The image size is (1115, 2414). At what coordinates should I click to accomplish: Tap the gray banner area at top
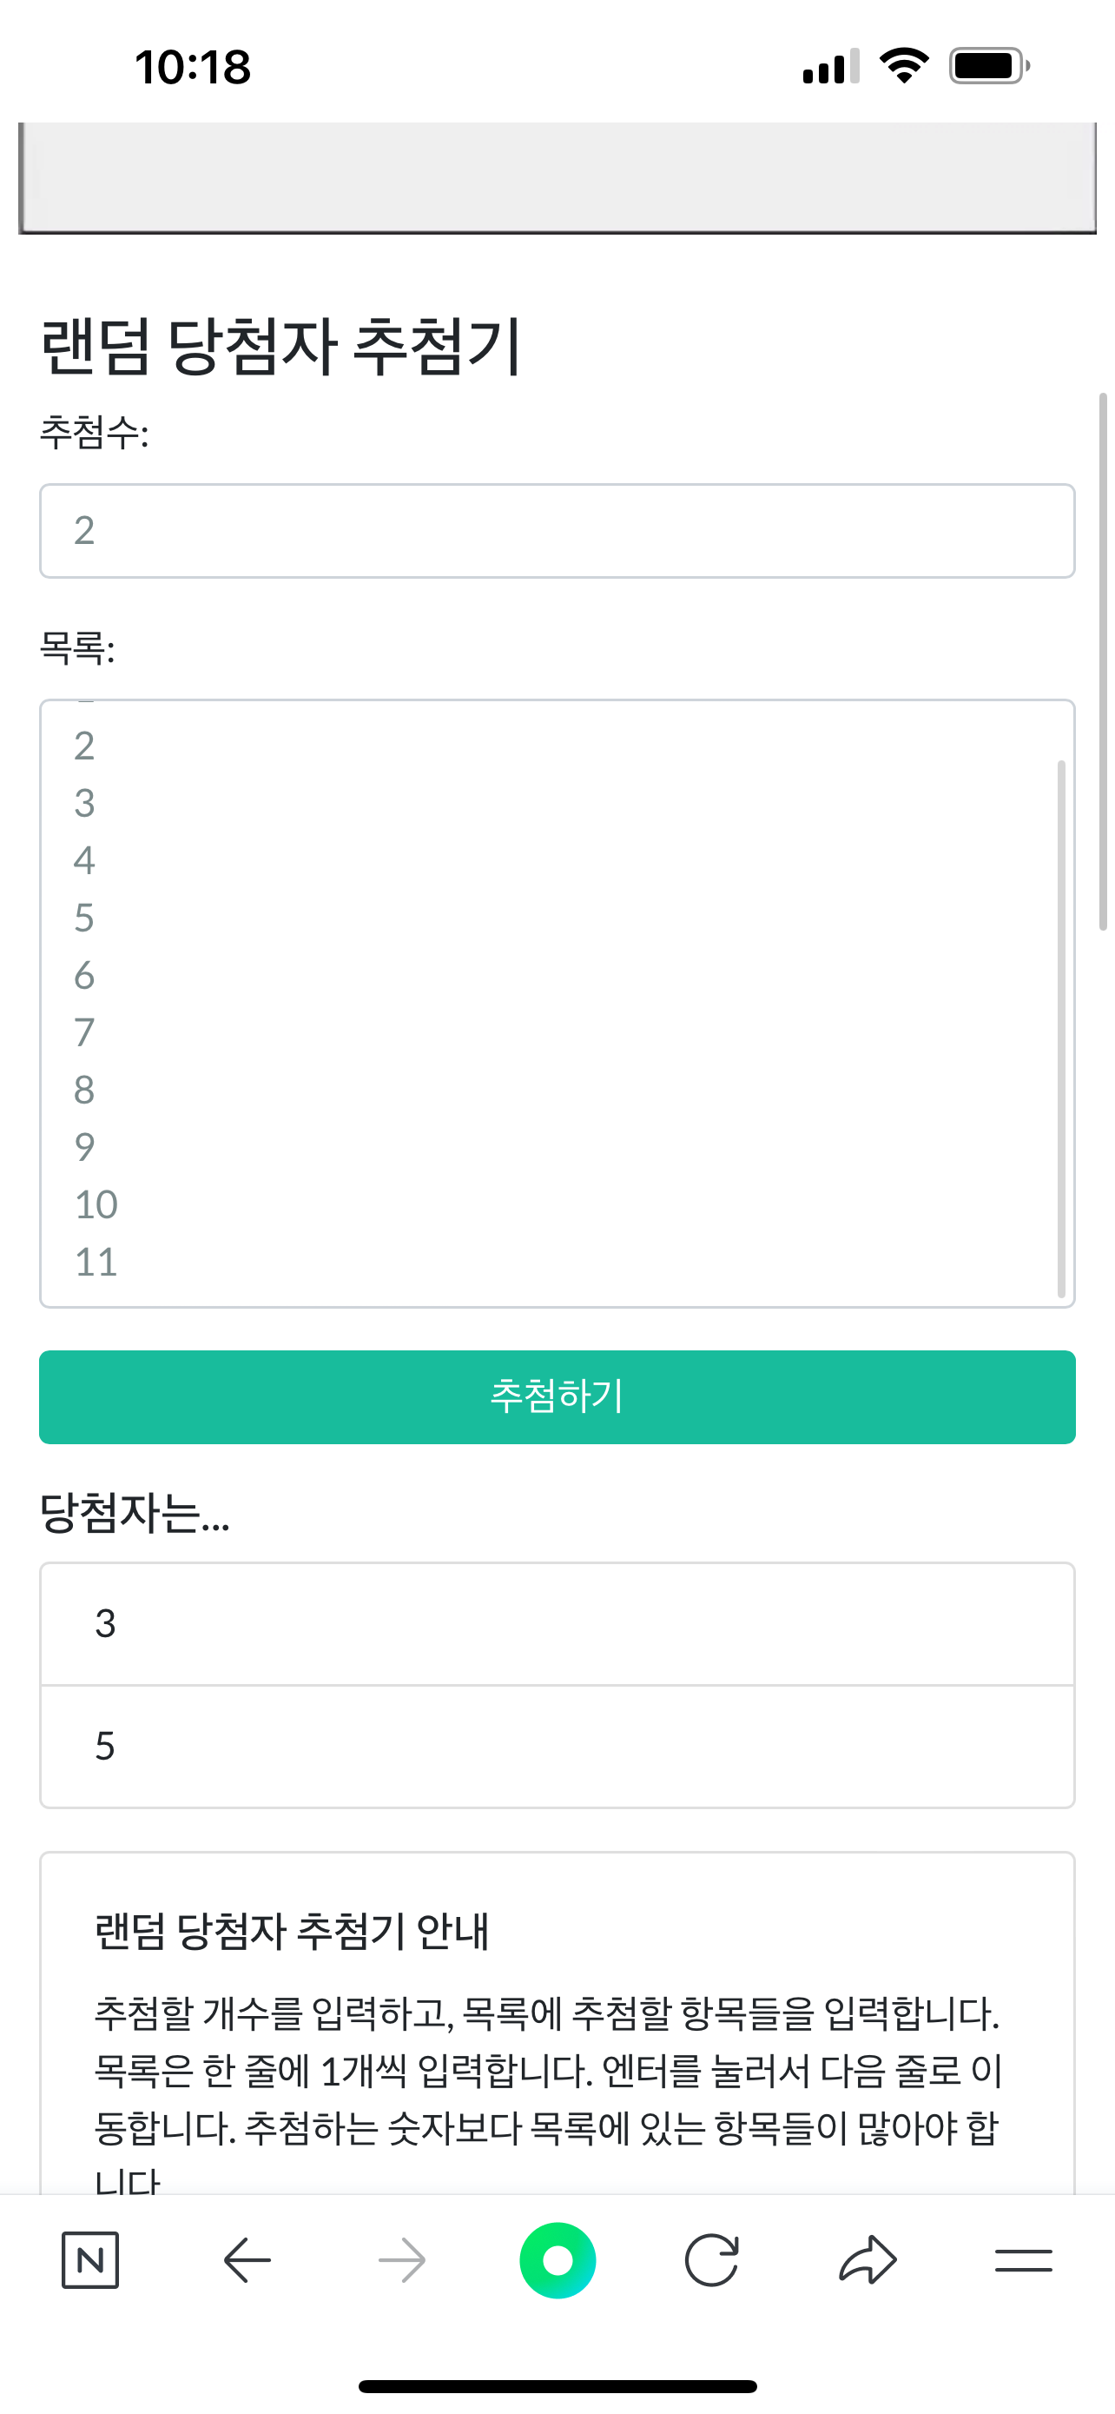(557, 177)
